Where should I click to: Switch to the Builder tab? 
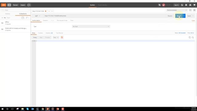click(92, 5)
